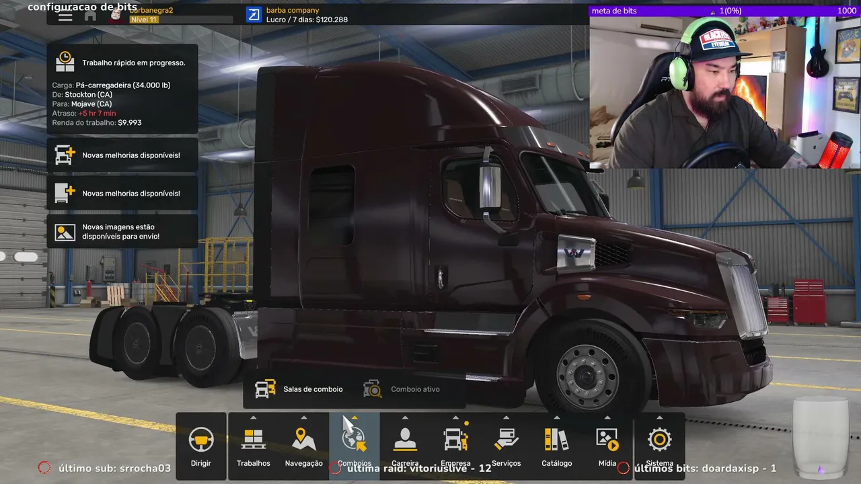Click the bits goal value 1000
Screen dimensions: 861x484
coord(847,11)
